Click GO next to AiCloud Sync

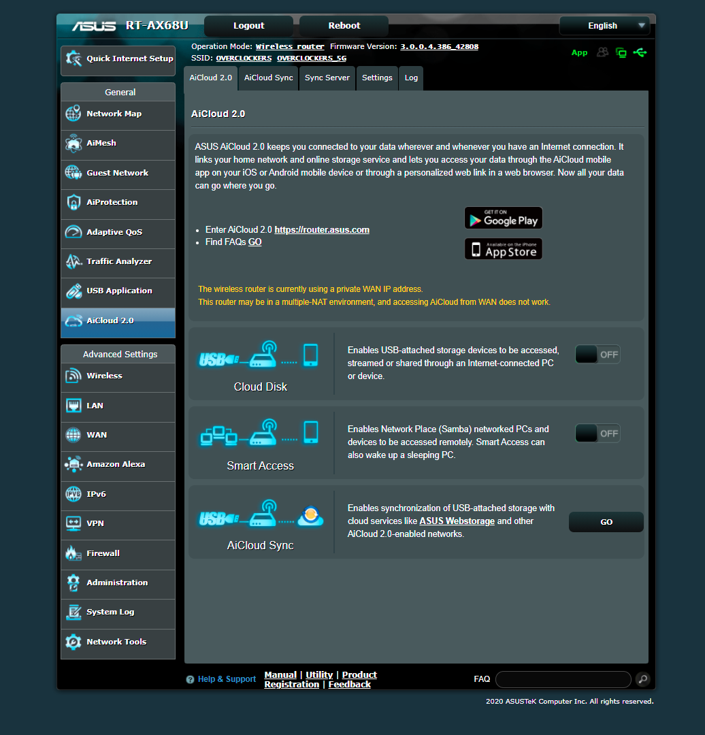(606, 522)
